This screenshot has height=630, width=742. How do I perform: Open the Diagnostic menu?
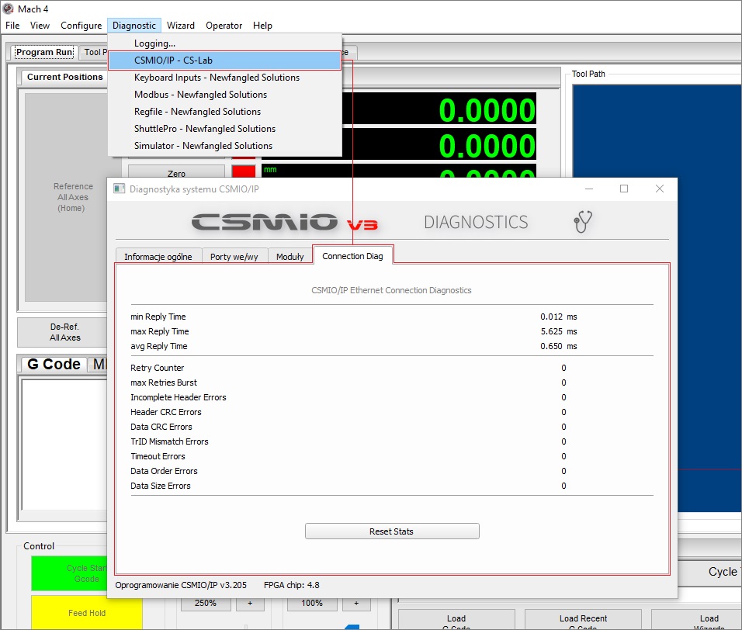point(134,26)
